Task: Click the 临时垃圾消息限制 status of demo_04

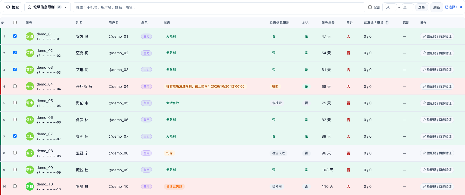Action: (x=205, y=87)
